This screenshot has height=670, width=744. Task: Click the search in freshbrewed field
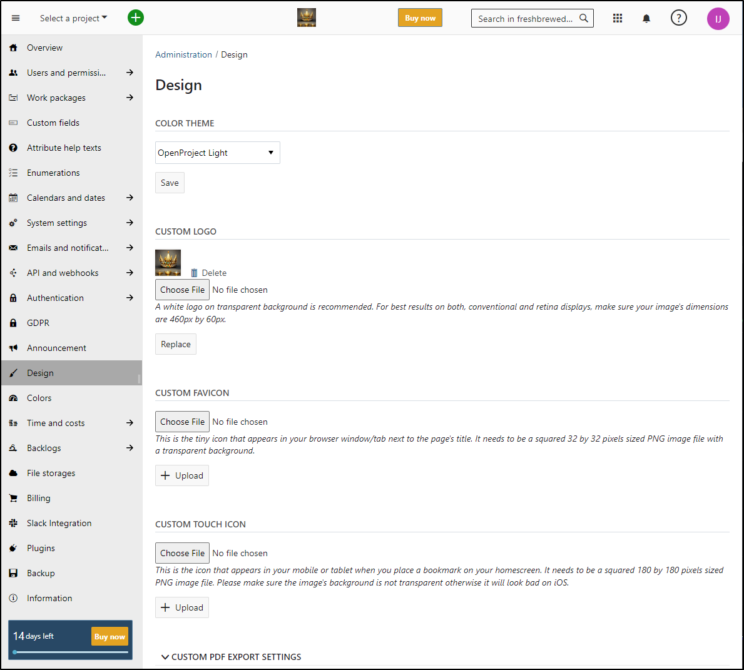coord(532,18)
